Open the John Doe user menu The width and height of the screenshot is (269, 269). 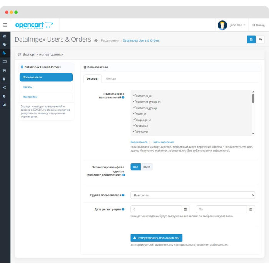(x=237, y=25)
